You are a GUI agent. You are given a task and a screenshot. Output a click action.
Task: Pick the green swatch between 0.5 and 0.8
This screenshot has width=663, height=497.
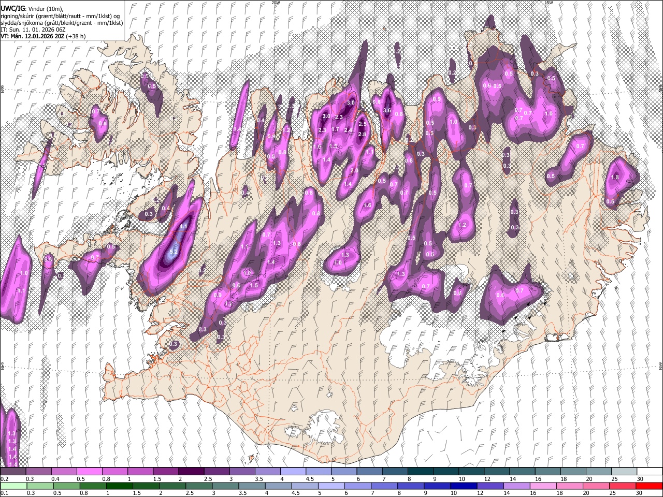(66, 486)
